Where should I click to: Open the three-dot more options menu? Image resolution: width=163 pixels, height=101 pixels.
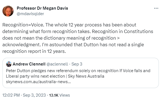point(156,8)
